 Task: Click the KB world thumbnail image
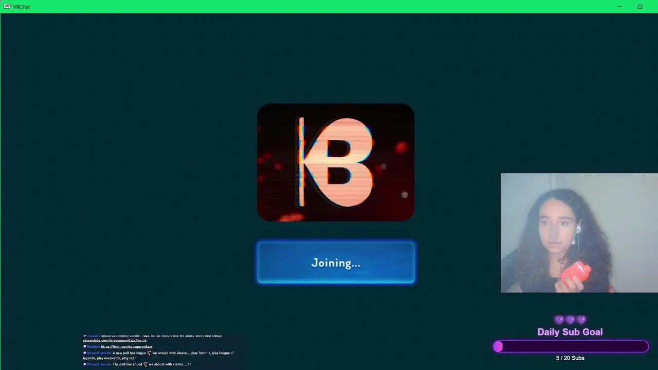(336, 162)
